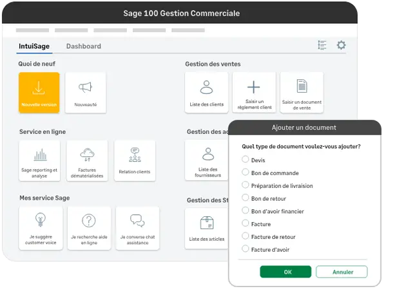This screenshot has width=419, height=291.
Task: Open Je suggère customer voice tile
Action: pos(41,229)
